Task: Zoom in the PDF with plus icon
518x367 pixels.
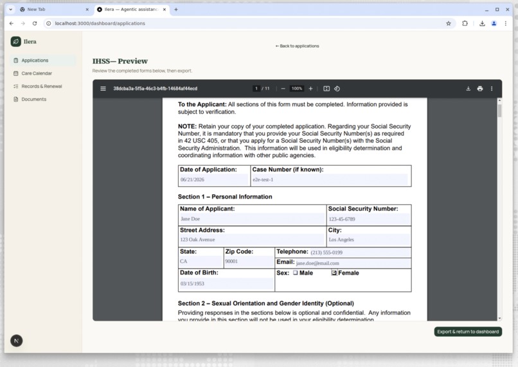Action: click(310, 89)
